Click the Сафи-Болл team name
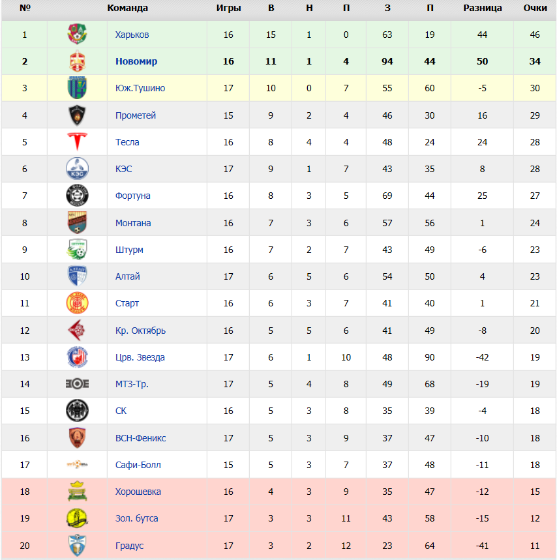Image resolution: width=557 pixels, height=560 pixels. click(138, 465)
